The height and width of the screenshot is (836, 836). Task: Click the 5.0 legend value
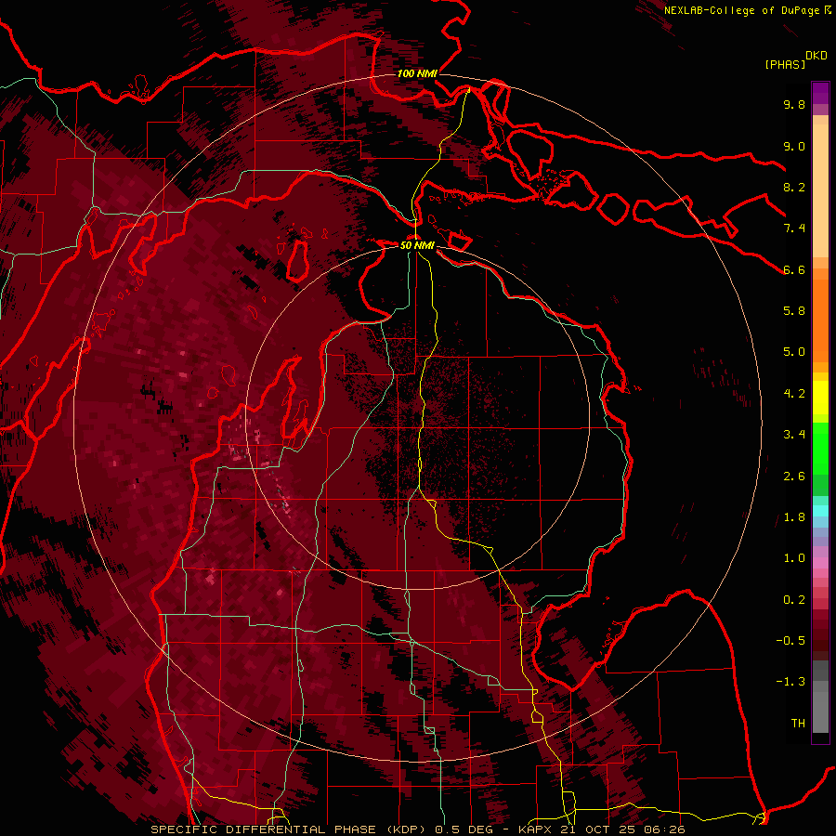click(794, 352)
